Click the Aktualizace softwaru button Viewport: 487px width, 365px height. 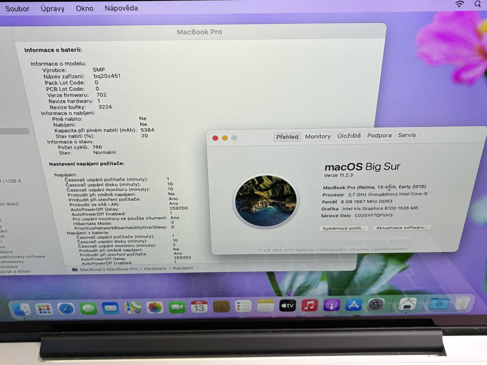click(x=401, y=228)
